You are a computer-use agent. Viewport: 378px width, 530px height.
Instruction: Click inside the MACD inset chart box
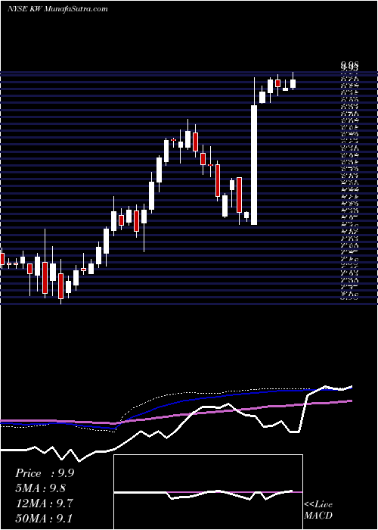[208, 492]
